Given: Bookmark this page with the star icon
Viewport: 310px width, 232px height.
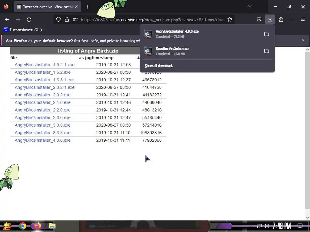Looking at the screenshot, I should [229, 20].
